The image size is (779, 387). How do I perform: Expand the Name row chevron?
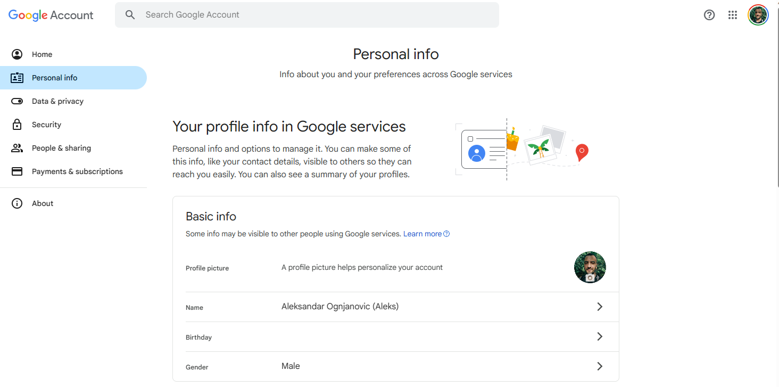600,307
